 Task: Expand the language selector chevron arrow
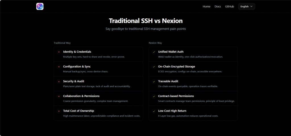[251, 7]
